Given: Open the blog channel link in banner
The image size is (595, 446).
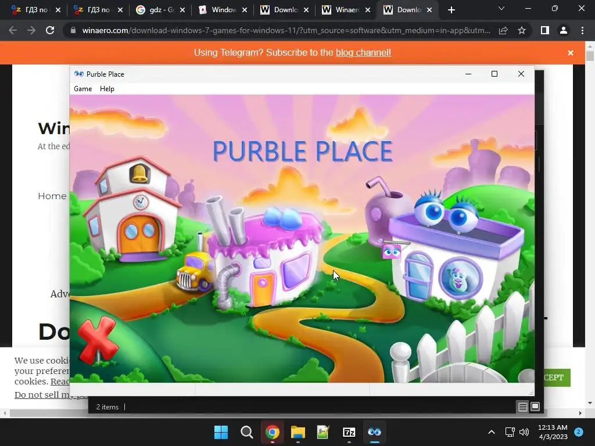Looking at the screenshot, I should (363, 53).
